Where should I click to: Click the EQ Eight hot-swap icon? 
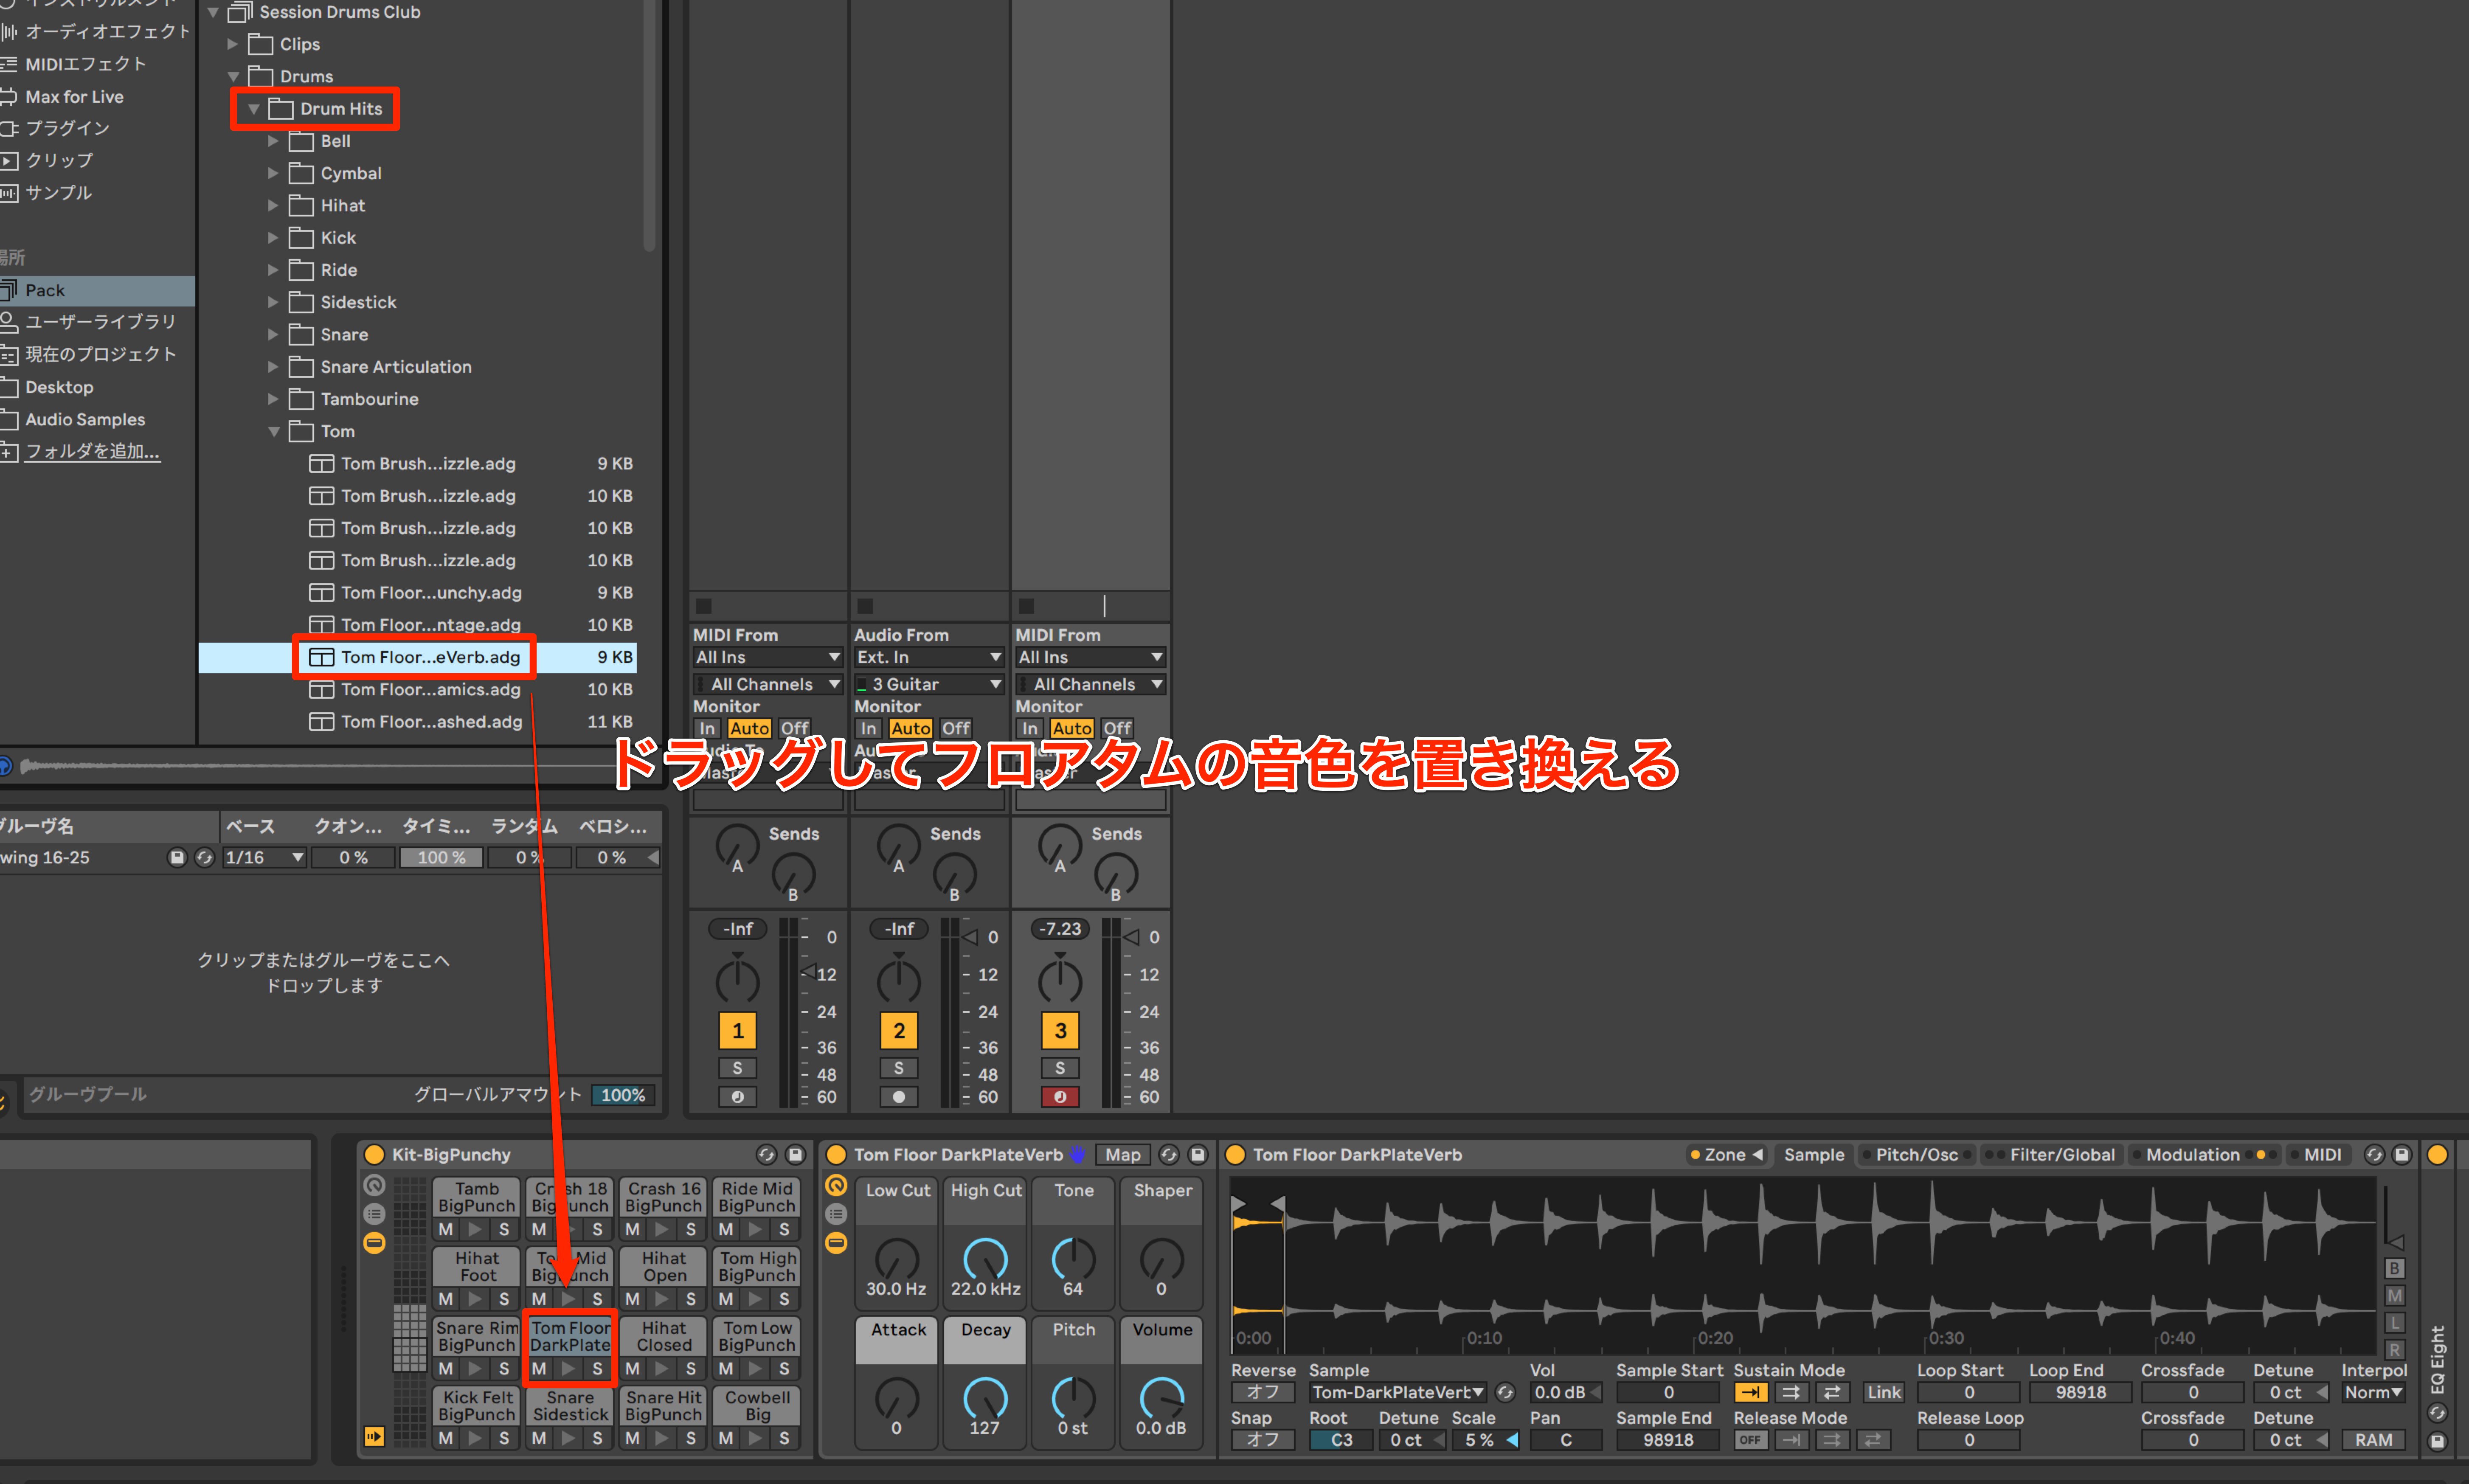[2438, 1413]
